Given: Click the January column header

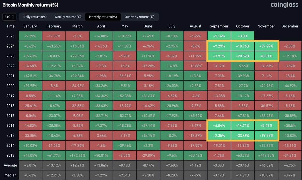Looking at the screenshot, I should coord(30,26).
